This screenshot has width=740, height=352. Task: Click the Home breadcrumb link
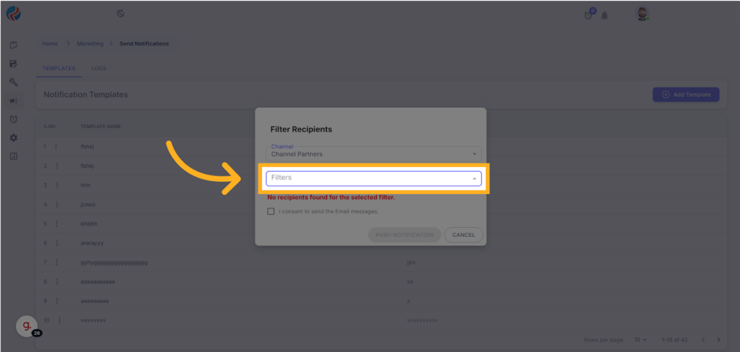tap(50, 44)
